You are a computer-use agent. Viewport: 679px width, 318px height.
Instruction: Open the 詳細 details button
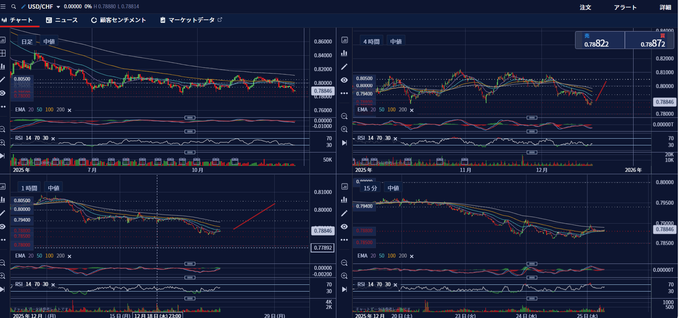pos(666,7)
